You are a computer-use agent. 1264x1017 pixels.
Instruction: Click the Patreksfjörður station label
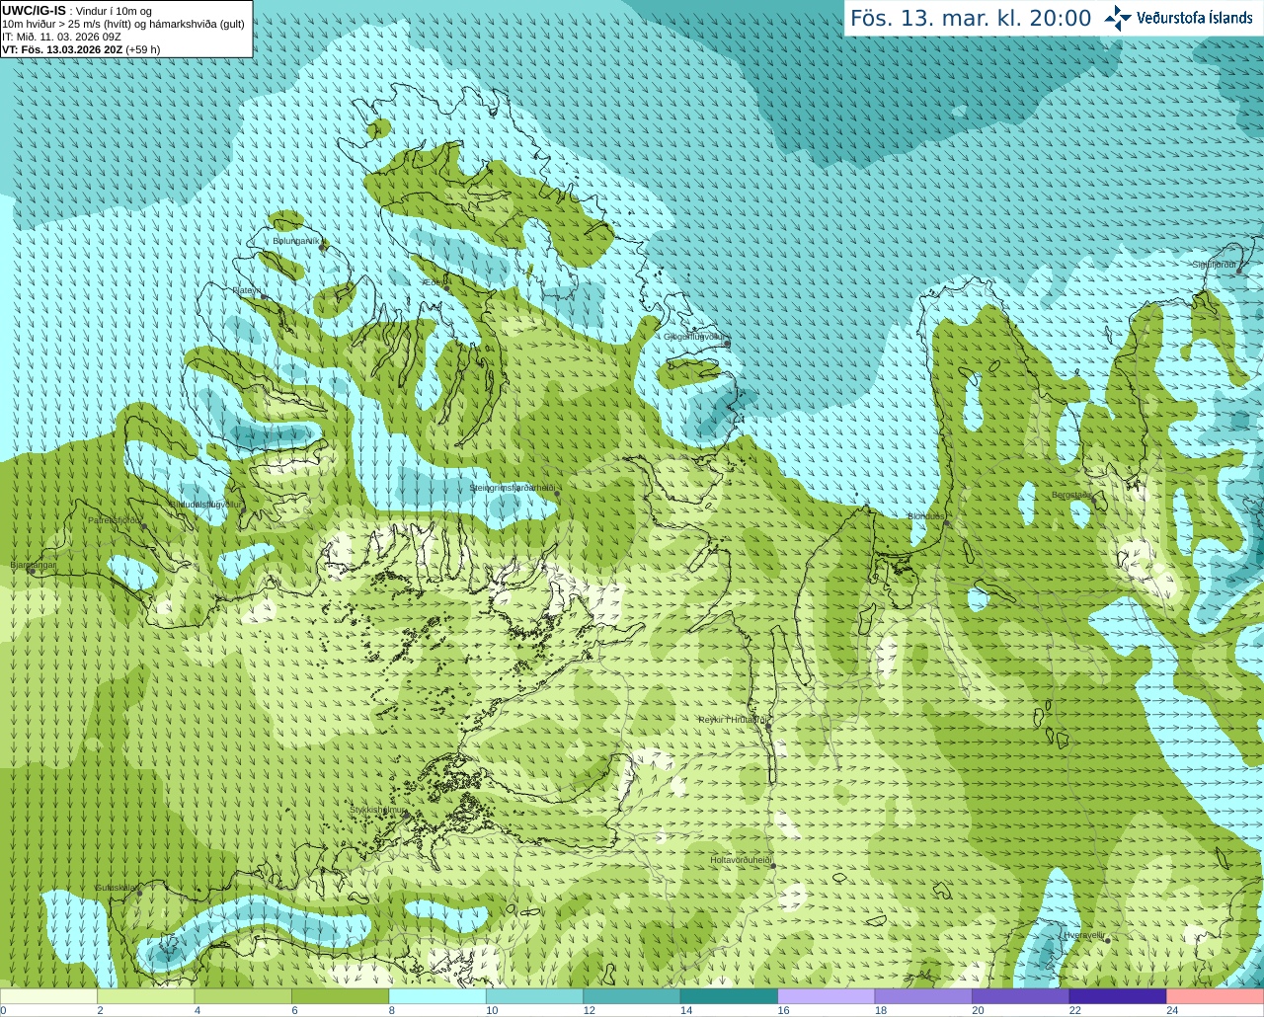tap(116, 519)
